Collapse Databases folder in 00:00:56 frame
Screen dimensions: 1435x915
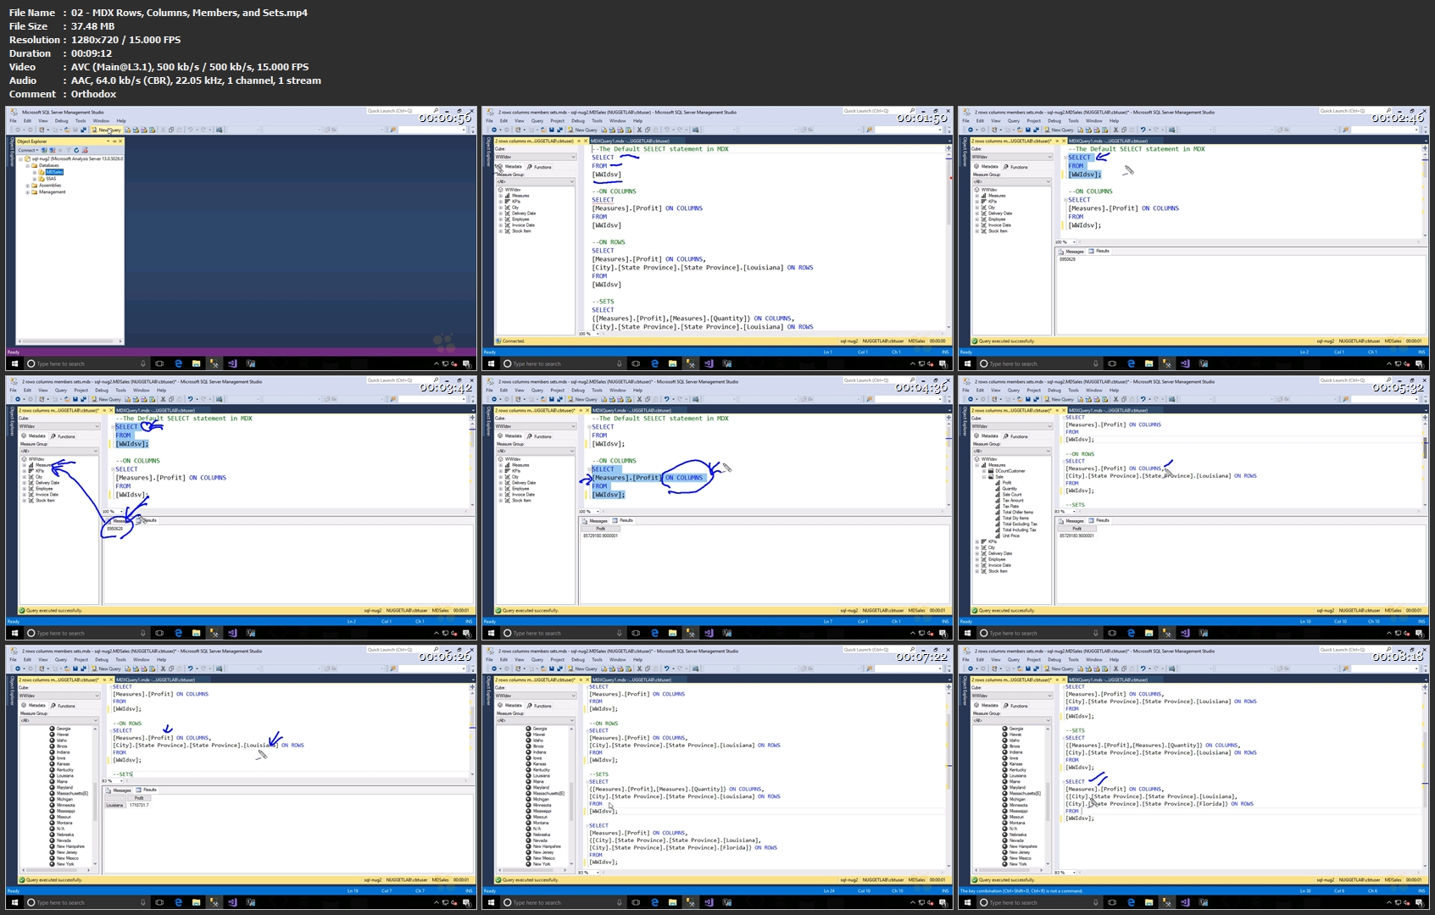28,165
